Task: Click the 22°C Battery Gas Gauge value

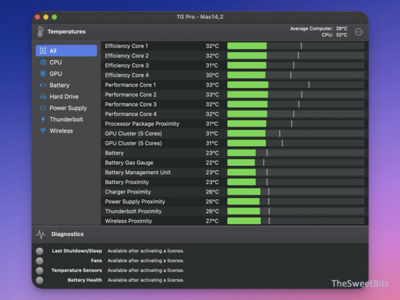Action: 212,163
